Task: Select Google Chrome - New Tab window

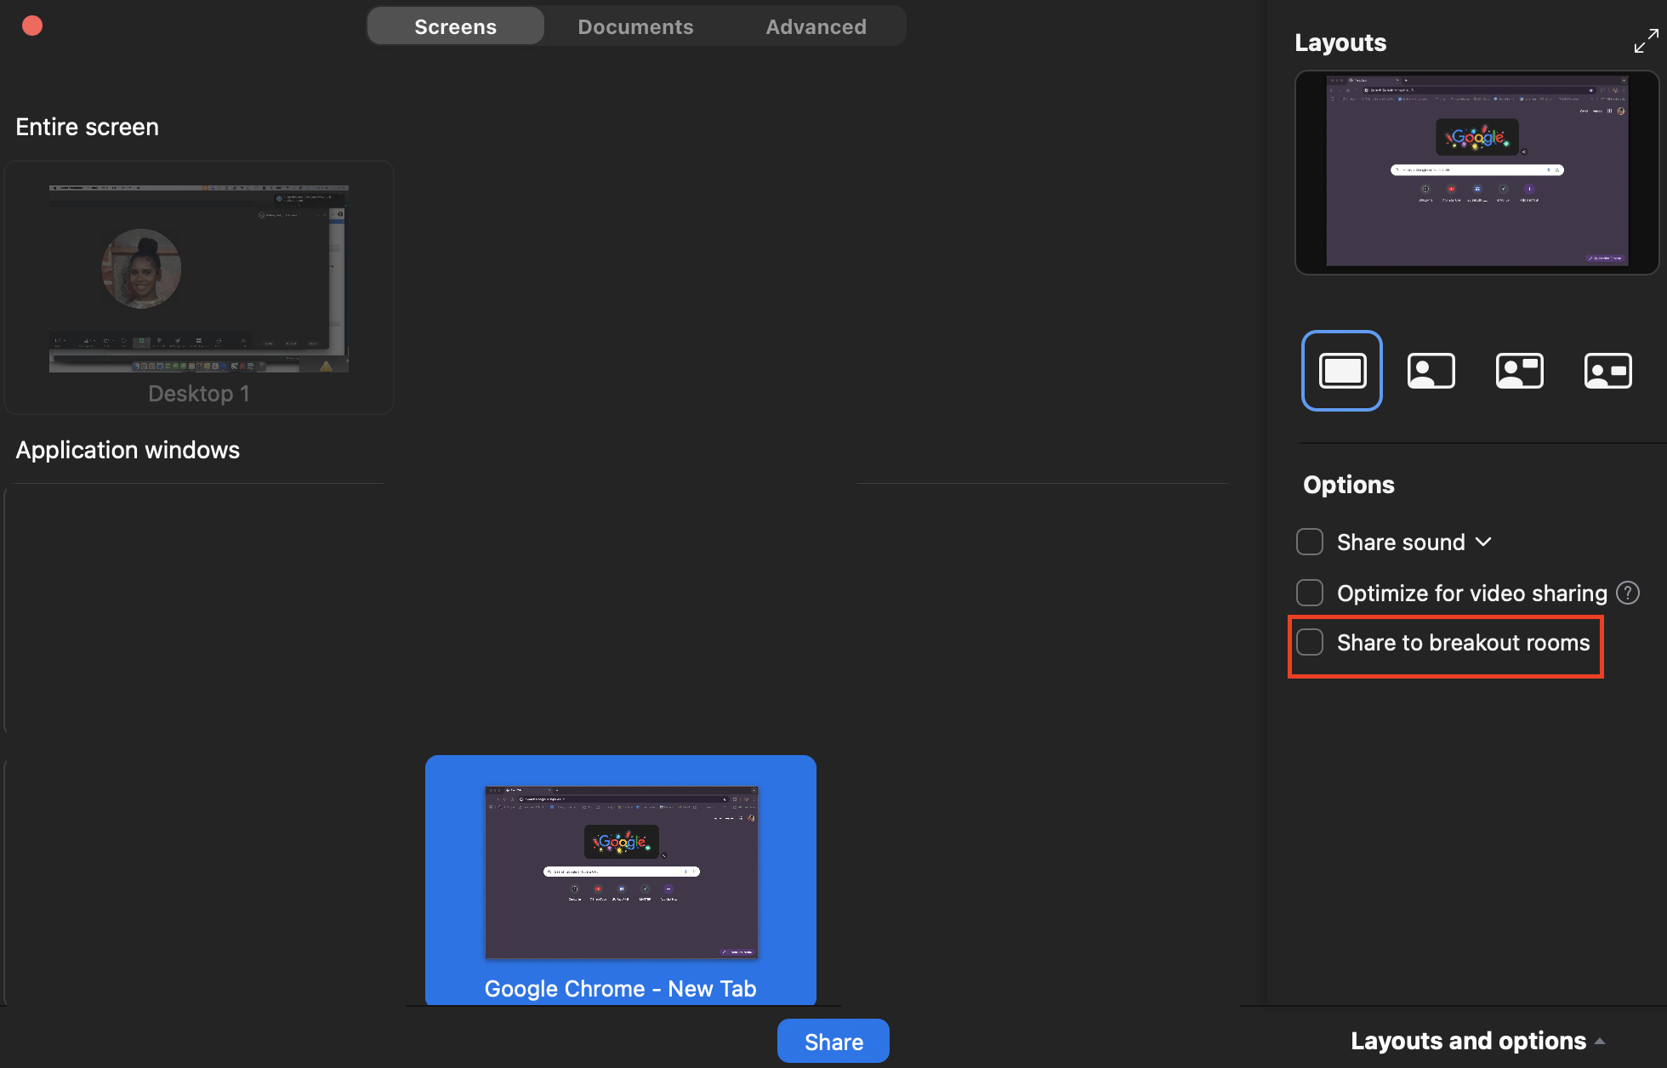Action: click(x=621, y=881)
